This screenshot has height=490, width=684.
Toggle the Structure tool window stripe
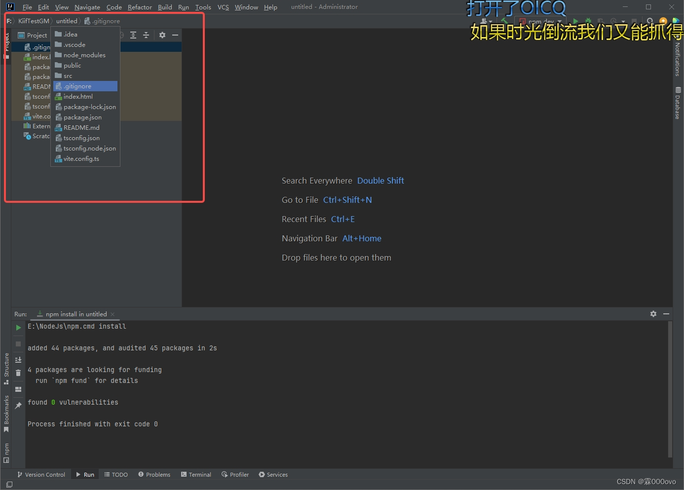coord(6,369)
